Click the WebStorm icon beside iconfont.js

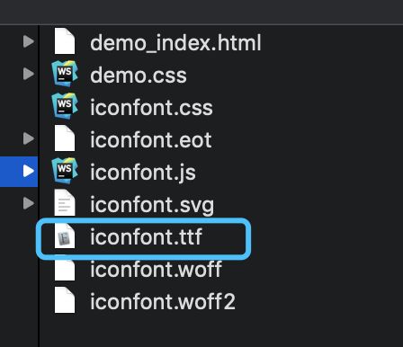[x=65, y=171]
